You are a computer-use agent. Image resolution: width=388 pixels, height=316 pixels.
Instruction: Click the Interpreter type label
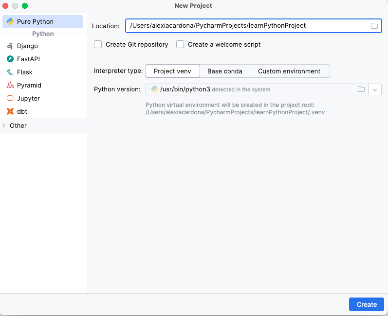point(118,71)
